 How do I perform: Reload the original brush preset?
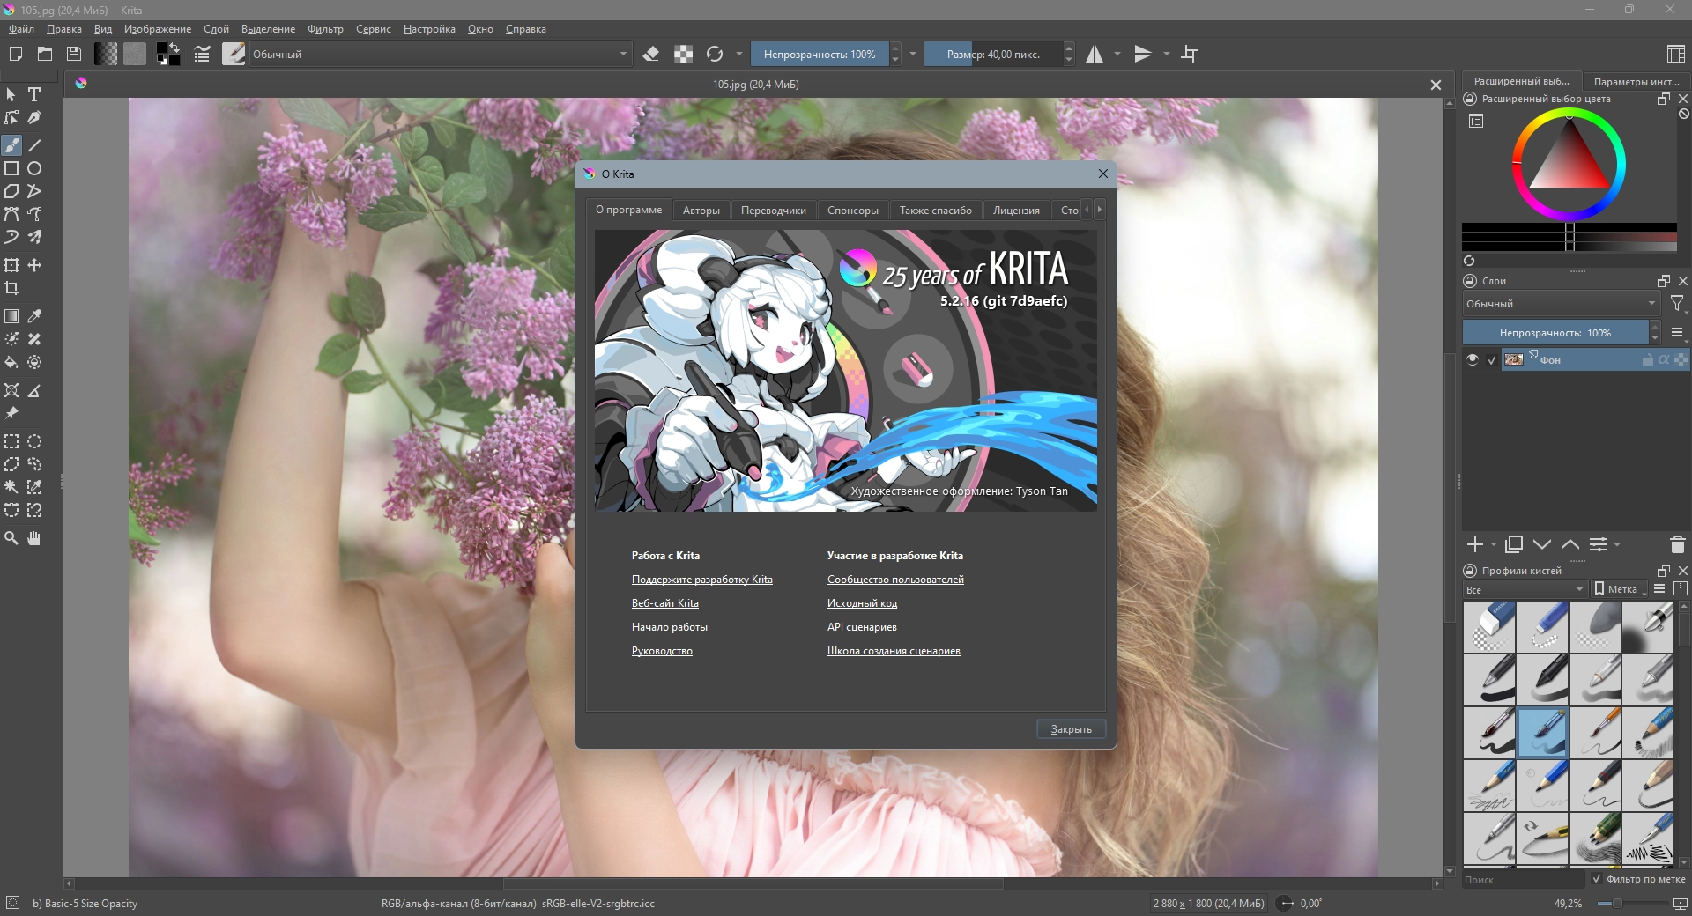coord(715,54)
